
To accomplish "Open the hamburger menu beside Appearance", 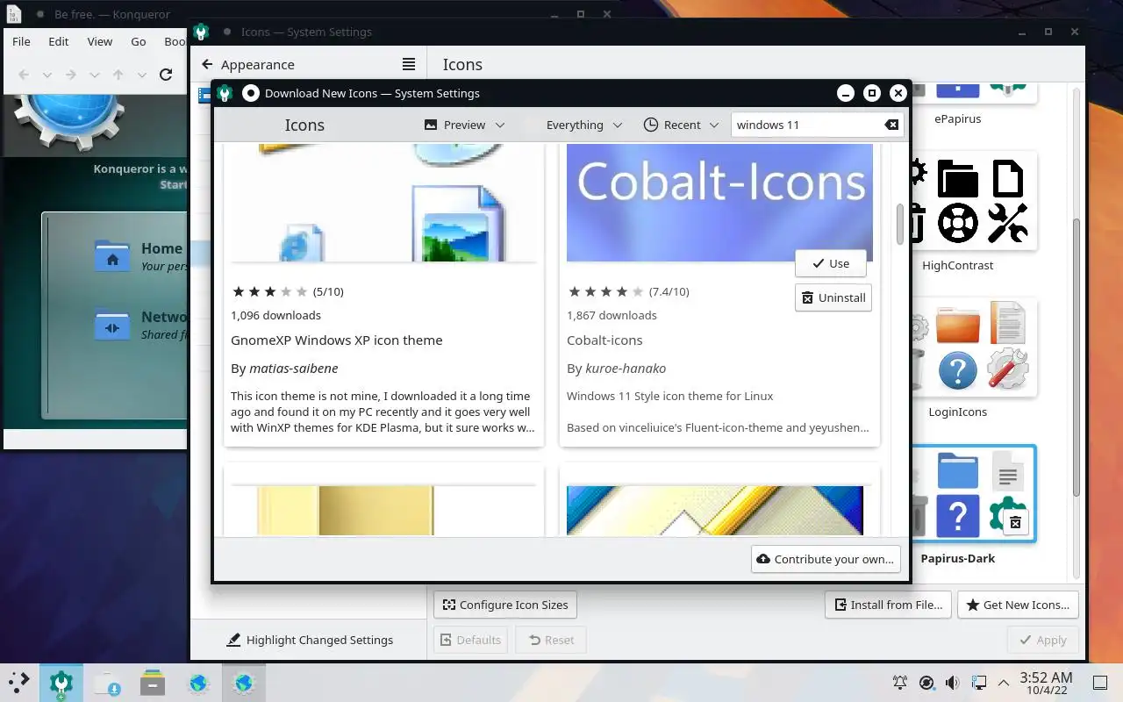I will tap(409, 64).
